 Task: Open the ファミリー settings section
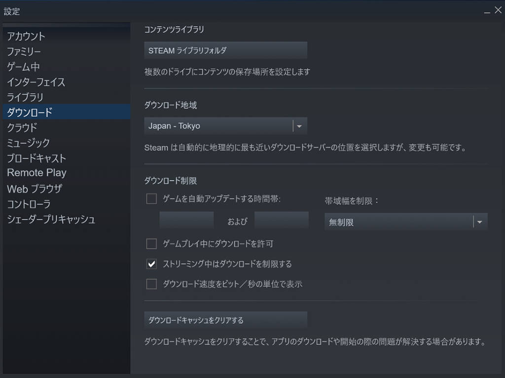coord(24,51)
